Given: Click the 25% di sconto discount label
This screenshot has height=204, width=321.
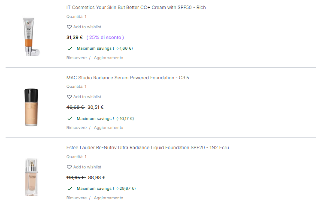Looking at the screenshot, I should coord(105,37).
